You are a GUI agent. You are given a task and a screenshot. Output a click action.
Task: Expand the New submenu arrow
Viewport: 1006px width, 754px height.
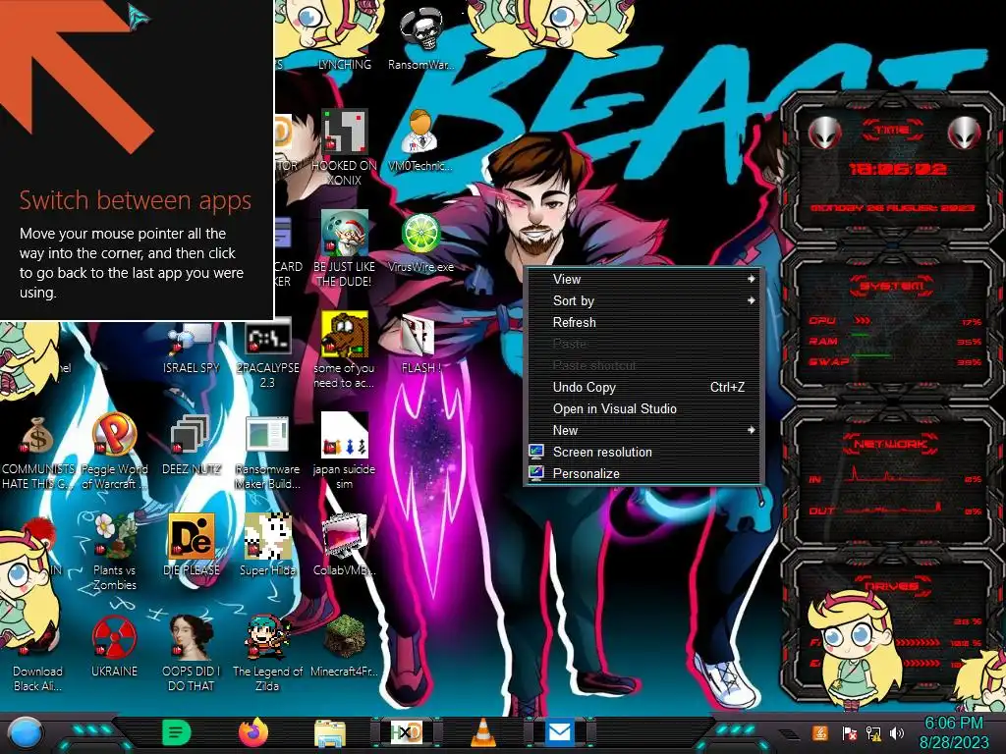point(751,430)
